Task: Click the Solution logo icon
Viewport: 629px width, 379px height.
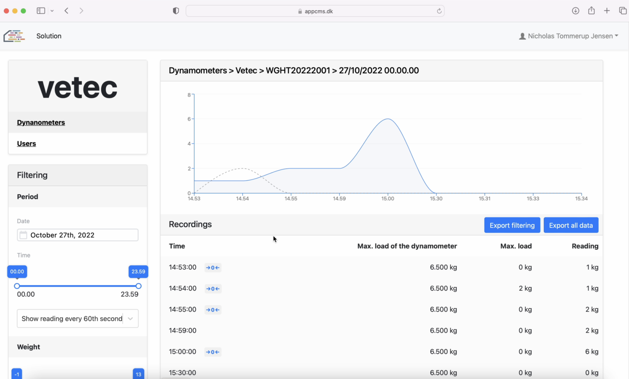Action: 14,36
